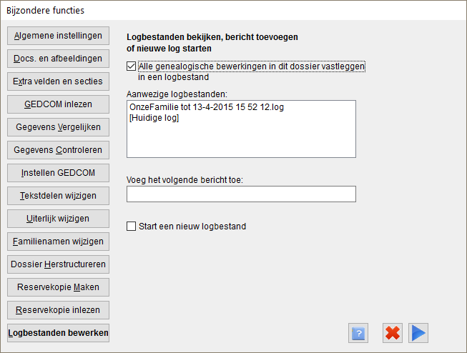
Task: Open Uiterlijk wijzigen section
Action: coord(58,219)
